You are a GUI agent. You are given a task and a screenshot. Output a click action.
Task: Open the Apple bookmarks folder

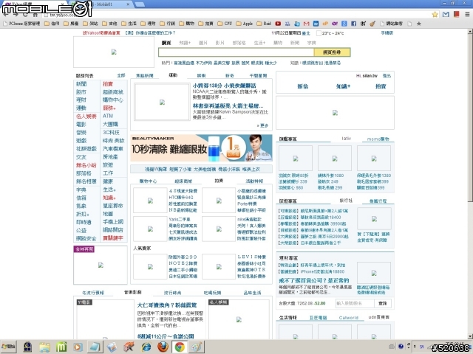click(245, 24)
